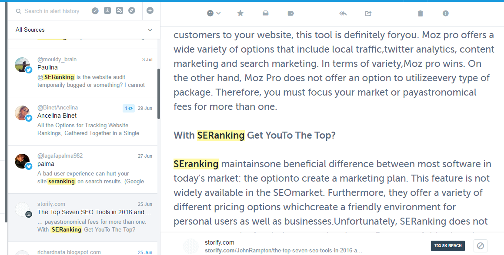Click the reply-all arrow icon
This screenshot has height=255, width=504.
tap(343, 13)
